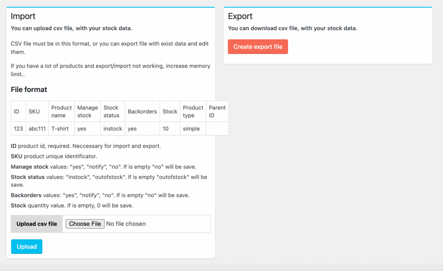Click the Stock status column header
The image size is (443, 271).
111,112
